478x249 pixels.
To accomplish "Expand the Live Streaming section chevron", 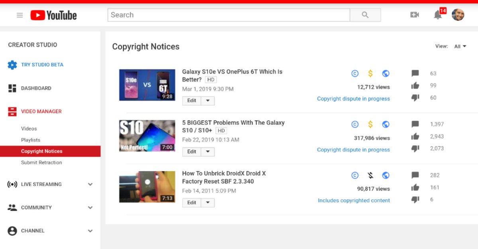I will tap(90, 185).
